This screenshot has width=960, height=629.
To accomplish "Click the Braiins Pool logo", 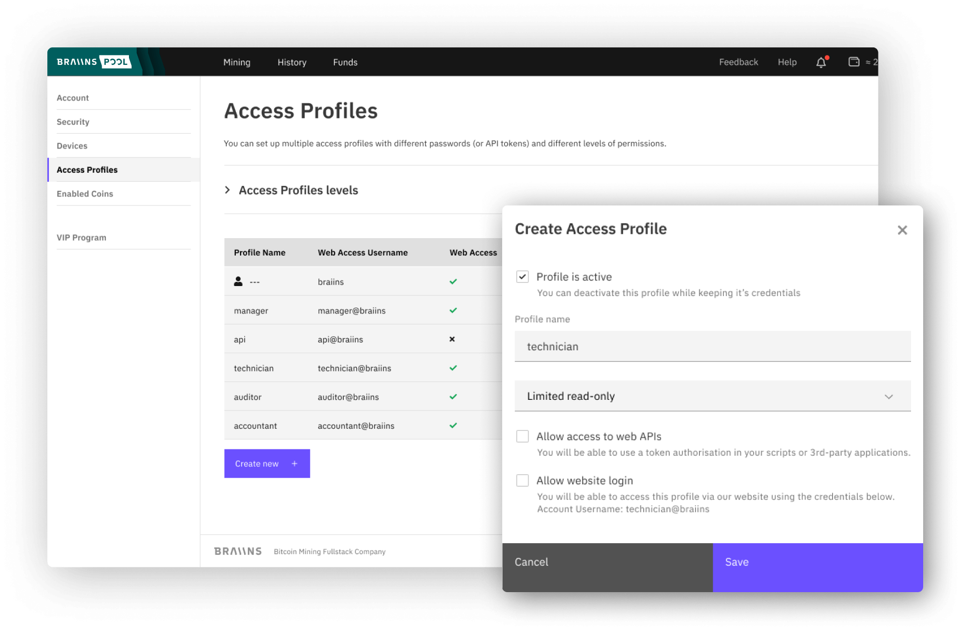I will pyautogui.click(x=94, y=62).
